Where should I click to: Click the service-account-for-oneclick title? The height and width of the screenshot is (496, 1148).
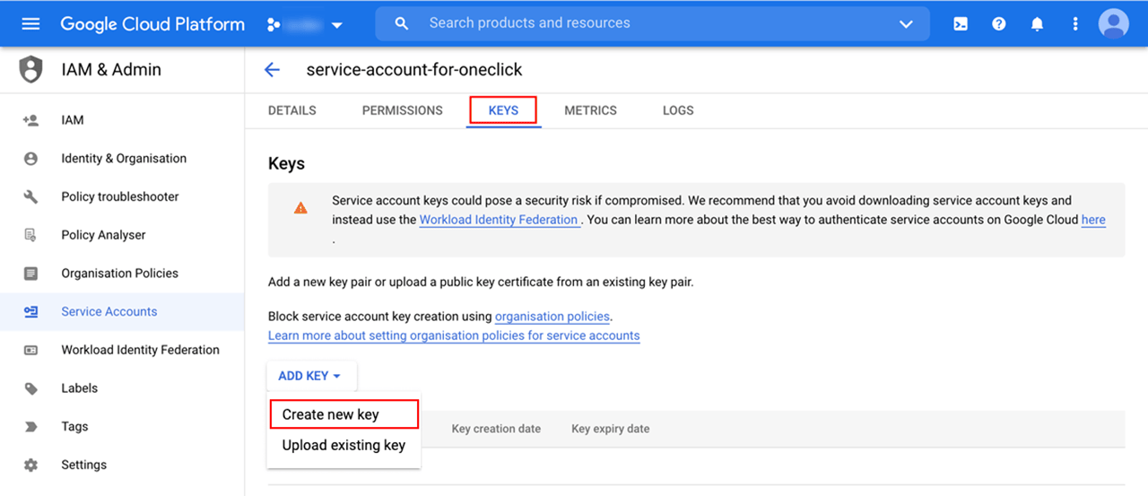414,69
